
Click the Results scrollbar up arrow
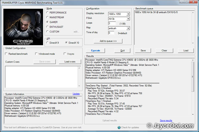click(x=193, y=60)
